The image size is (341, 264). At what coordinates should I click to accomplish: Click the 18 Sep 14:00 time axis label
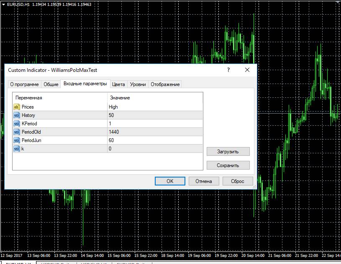tap(172, 256)
